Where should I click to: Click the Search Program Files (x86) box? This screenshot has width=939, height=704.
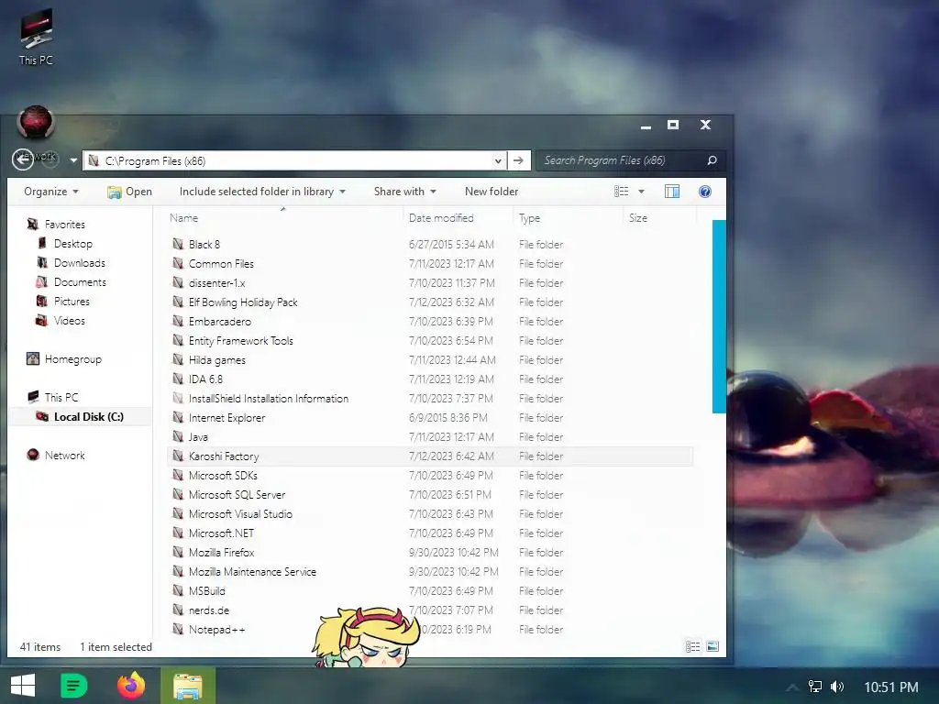(x=622, y=160)
